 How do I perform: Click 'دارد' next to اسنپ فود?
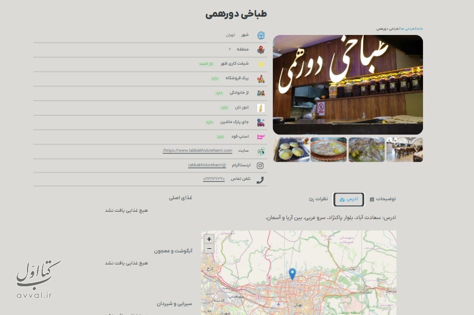tap(220, 137)
